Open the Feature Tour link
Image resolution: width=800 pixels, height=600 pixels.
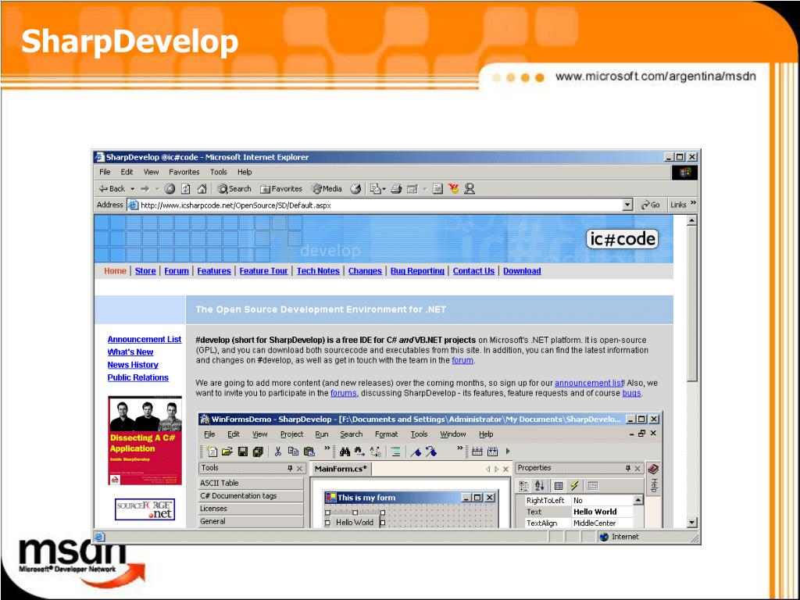tap(263, 271)
